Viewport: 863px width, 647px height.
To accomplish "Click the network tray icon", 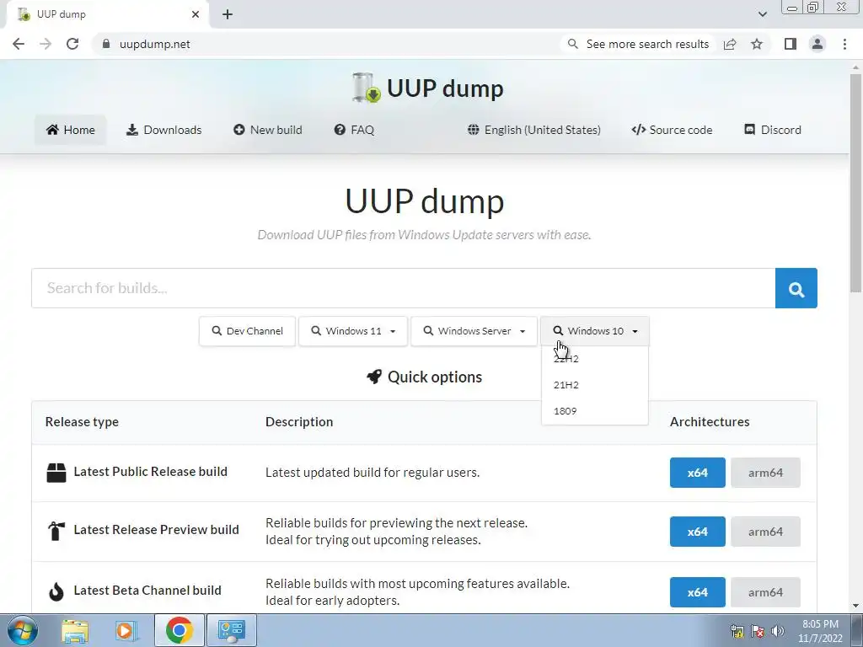I will [737, 631].
